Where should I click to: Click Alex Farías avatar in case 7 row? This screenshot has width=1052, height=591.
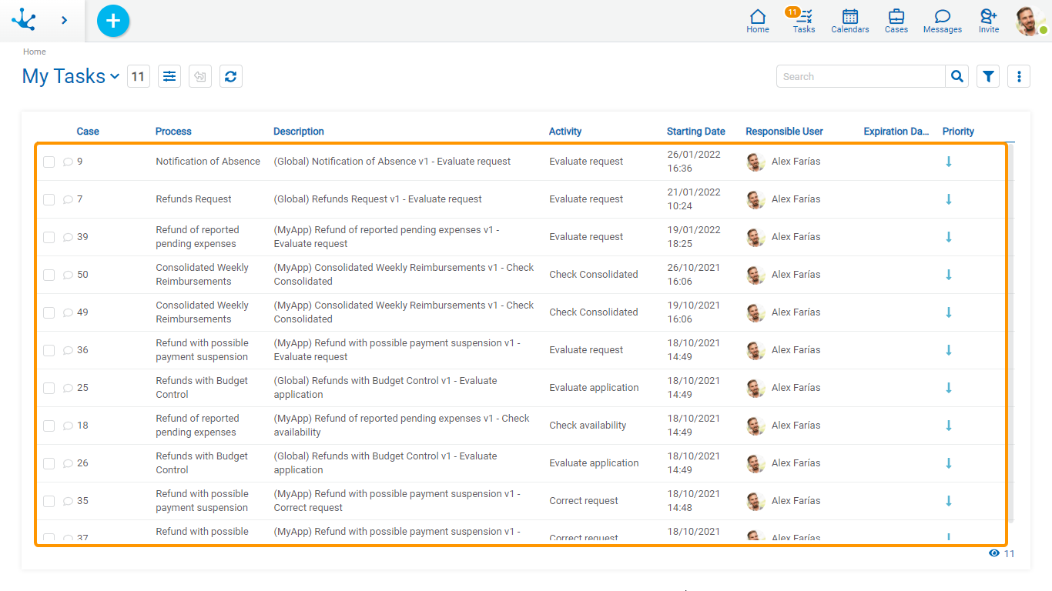755,199
